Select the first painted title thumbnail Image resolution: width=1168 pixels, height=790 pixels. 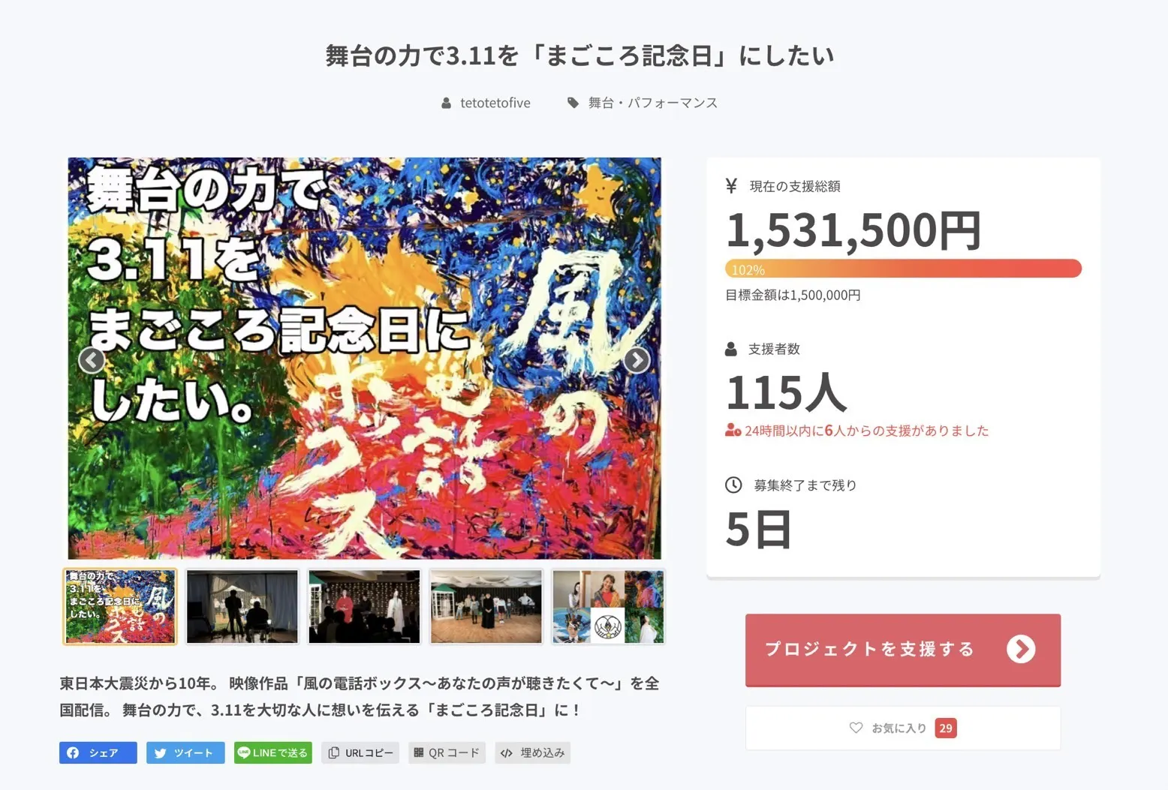coord(120,606)
